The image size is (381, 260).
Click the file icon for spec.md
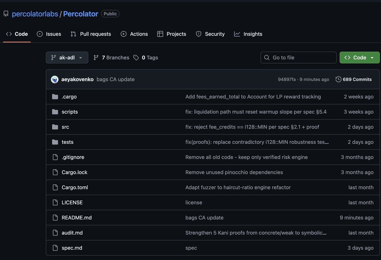pyautogui.click(x=55, y=248)
